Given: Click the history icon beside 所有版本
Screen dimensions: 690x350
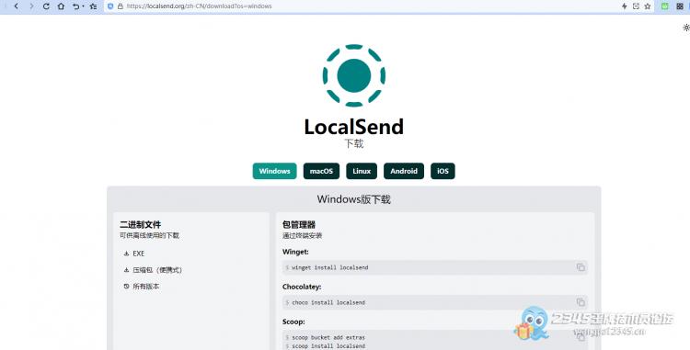Looking at the screenshot, I should (126, 287).
